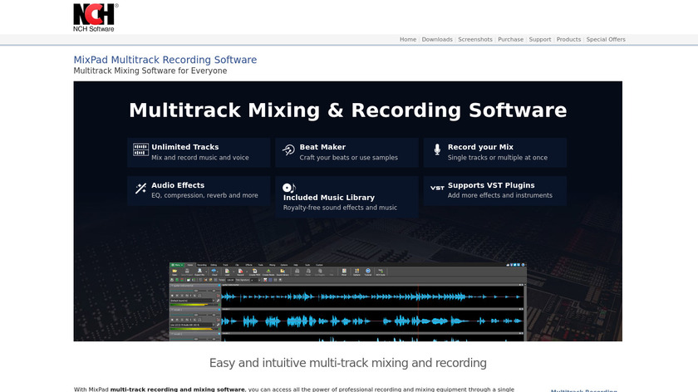Open the Screenshots navigation link
698x392 pixels.
pyautogui.click(x=475, y=40)
